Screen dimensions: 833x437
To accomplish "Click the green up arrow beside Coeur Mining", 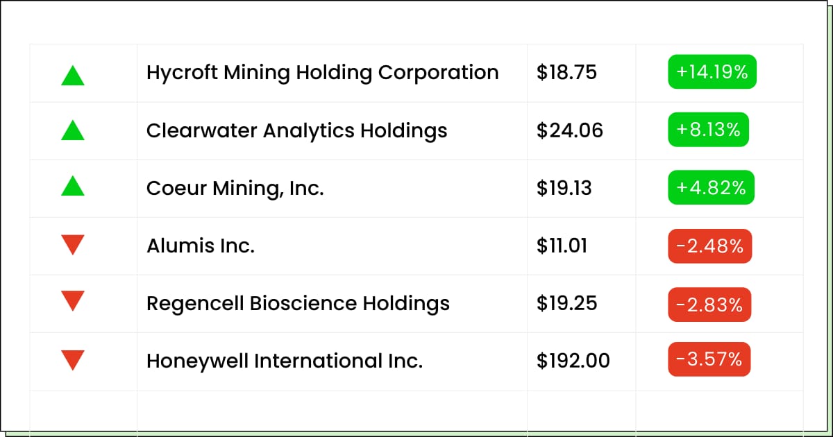I will pyautogui.click(x=73, y=185).
